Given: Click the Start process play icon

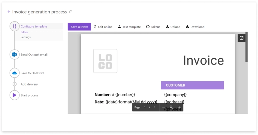Looking at the screenshot, I should (15, 95).
